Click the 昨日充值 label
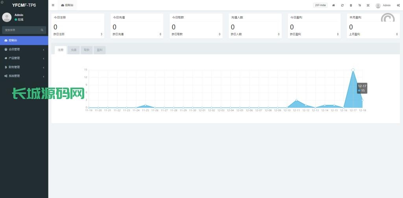 [118, 34]
